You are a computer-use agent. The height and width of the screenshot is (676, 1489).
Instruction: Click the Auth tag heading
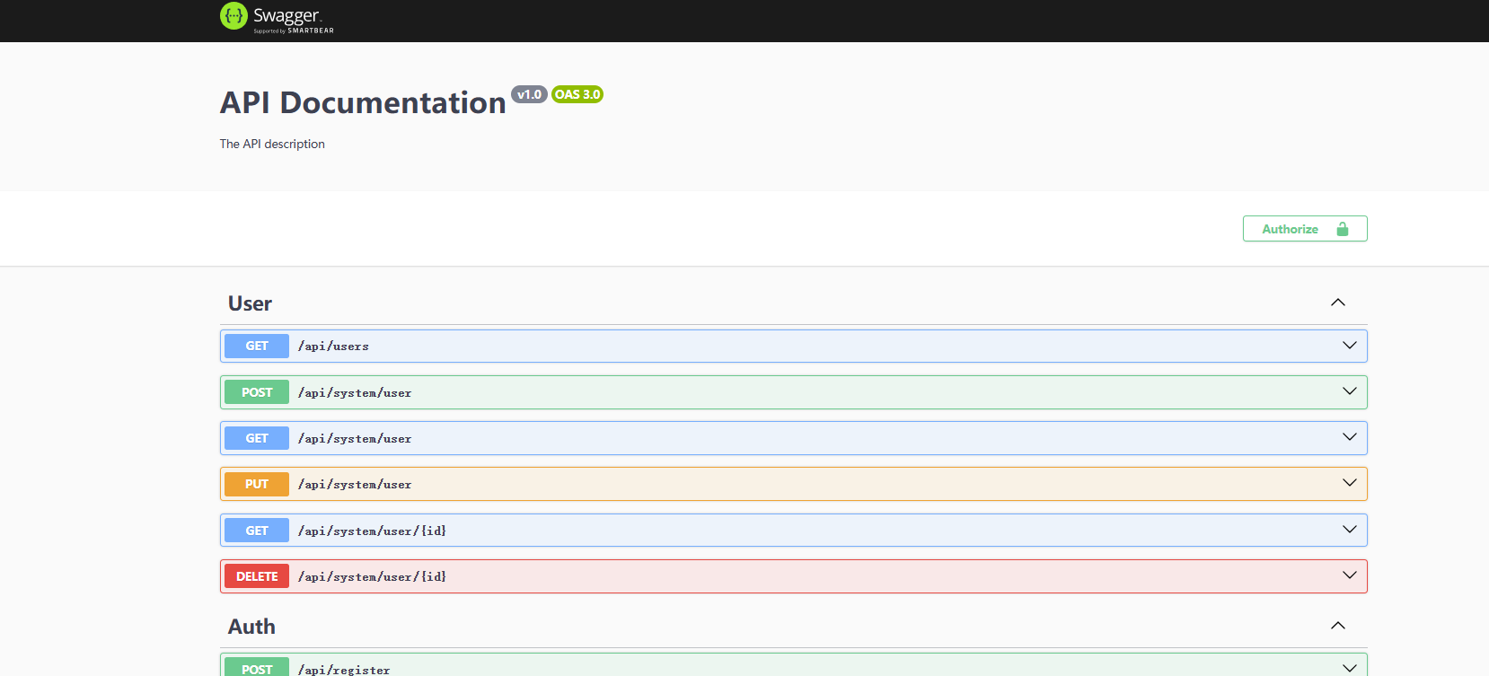coord(251,627)
